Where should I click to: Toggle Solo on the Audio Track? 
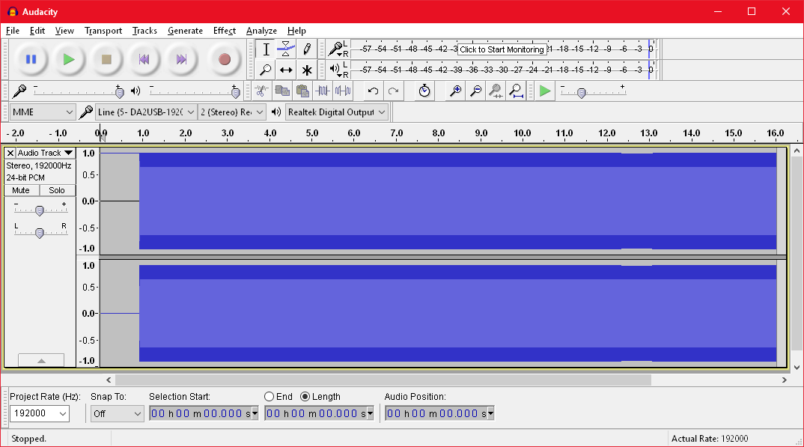(57, 190)
